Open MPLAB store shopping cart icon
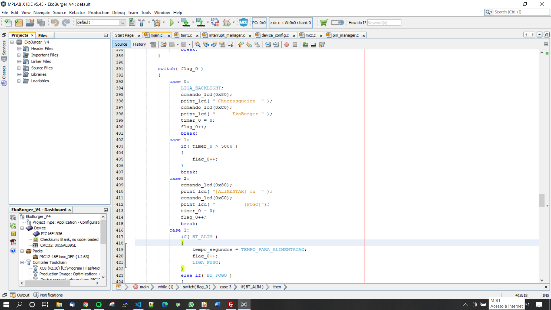 pyautogui.click(x=324, y=22)
